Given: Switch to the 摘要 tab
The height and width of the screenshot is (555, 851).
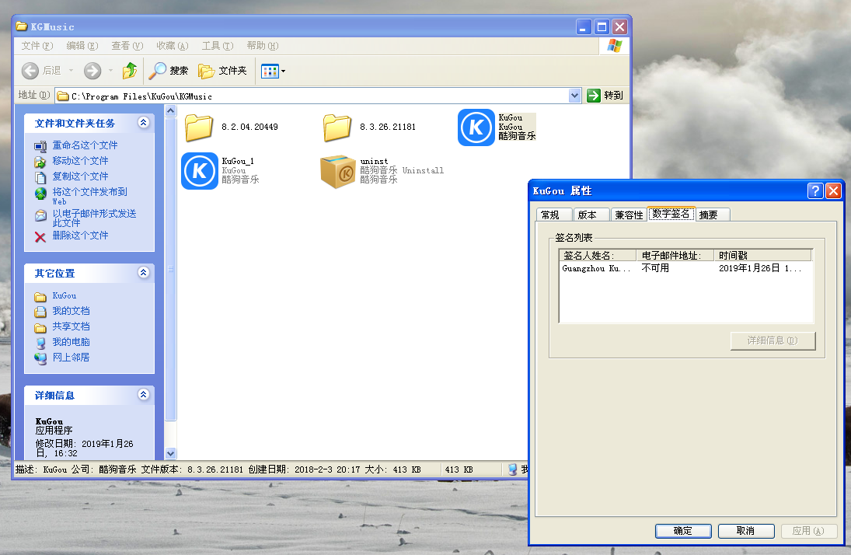Looking at the screenshot, I should [x=713, y=215].
